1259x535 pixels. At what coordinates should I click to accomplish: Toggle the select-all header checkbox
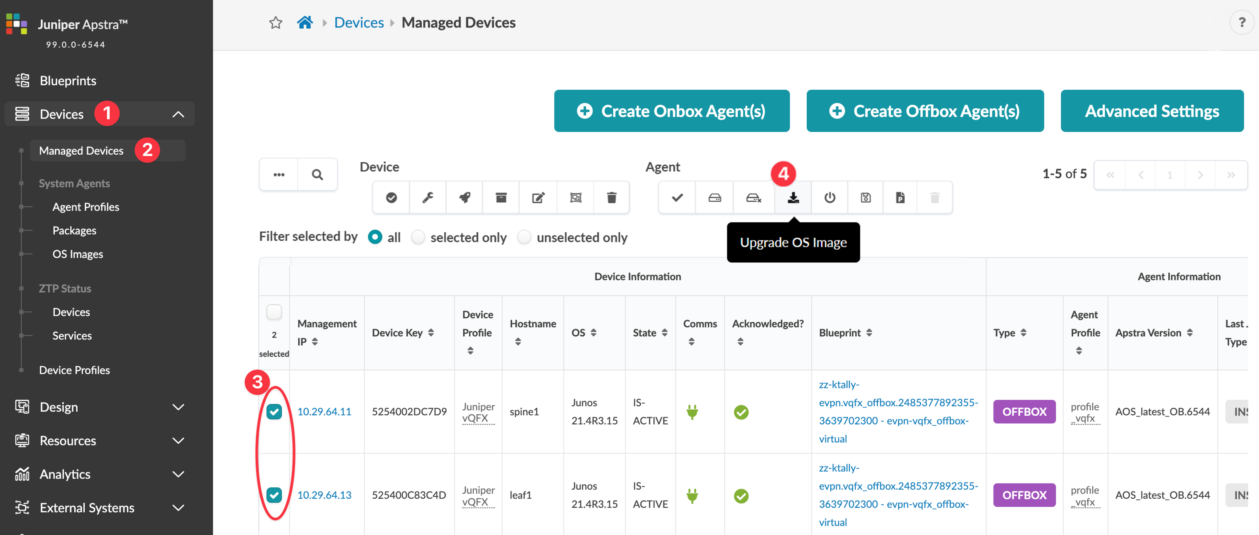click(274, 311)
